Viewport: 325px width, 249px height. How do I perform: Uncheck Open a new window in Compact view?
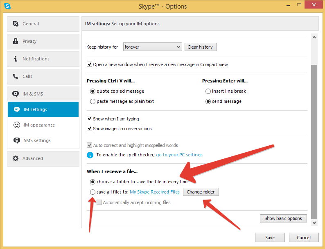(89, 64)
